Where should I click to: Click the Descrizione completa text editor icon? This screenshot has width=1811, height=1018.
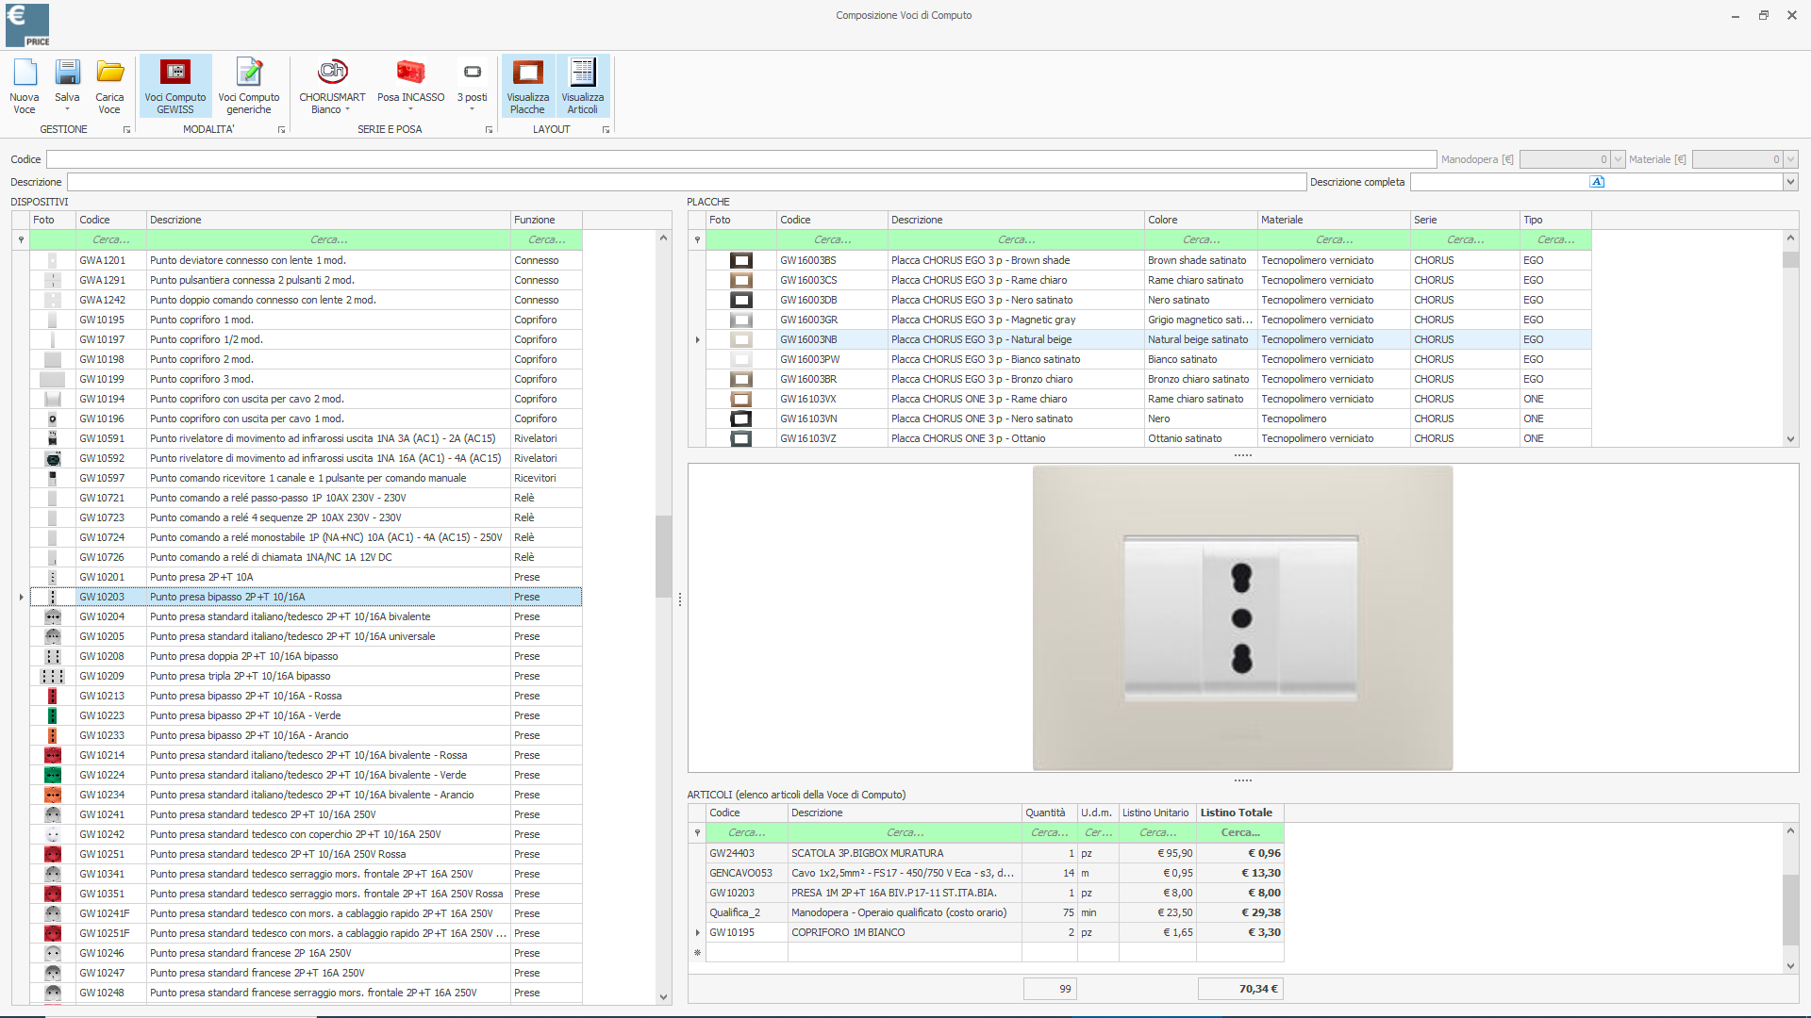pyautogui.click(x=1597, y=182)
